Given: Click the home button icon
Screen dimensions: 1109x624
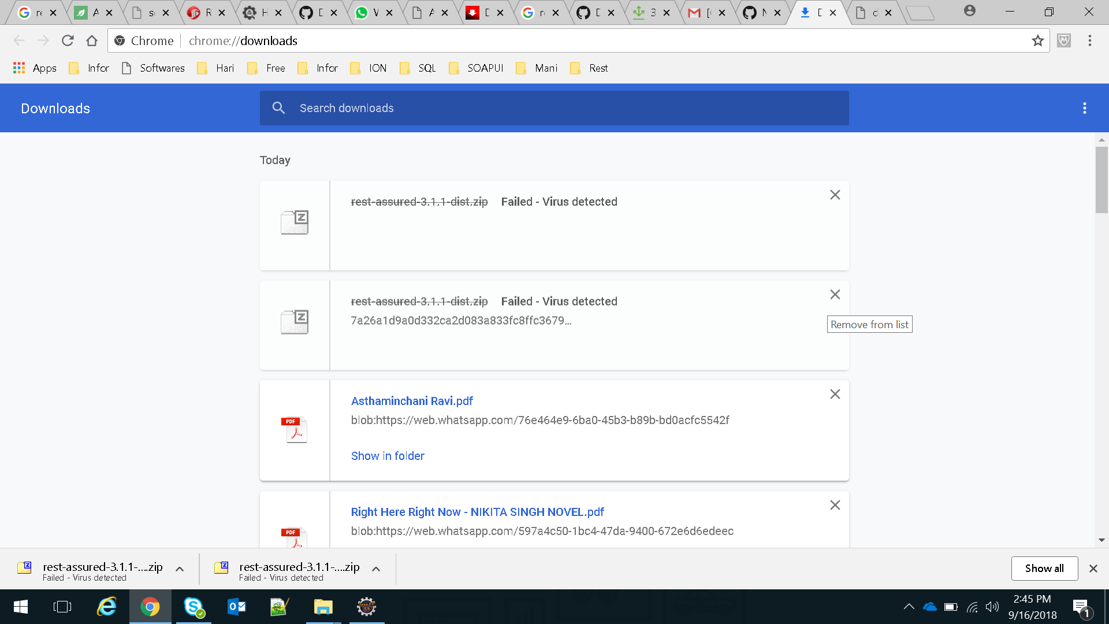Looking at the screenshot, I should click(92, 40).
